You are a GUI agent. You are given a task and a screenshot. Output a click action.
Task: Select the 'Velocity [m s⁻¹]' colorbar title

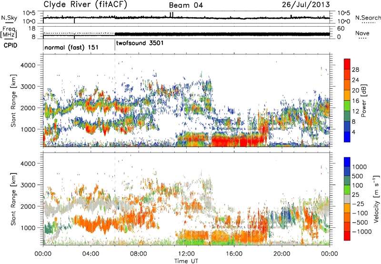pyautogui.click(x=376, y=199)
